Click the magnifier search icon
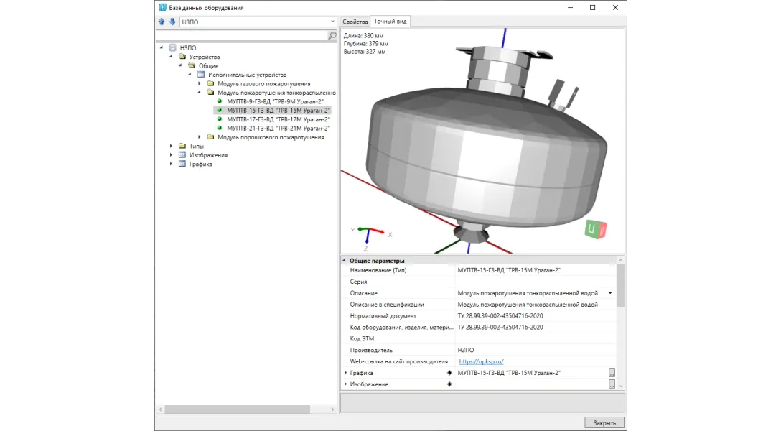 tap(332, 35)
